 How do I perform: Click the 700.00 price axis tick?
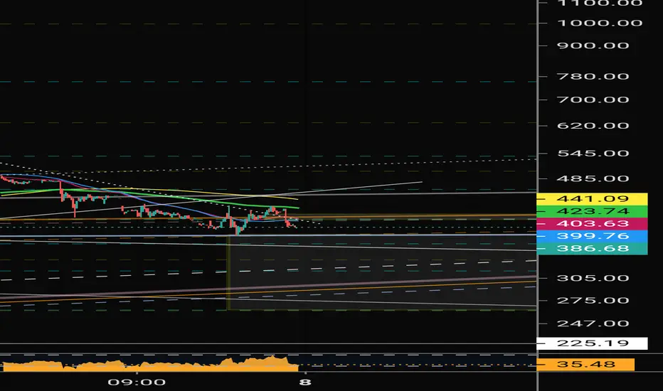tap(593, 100)
